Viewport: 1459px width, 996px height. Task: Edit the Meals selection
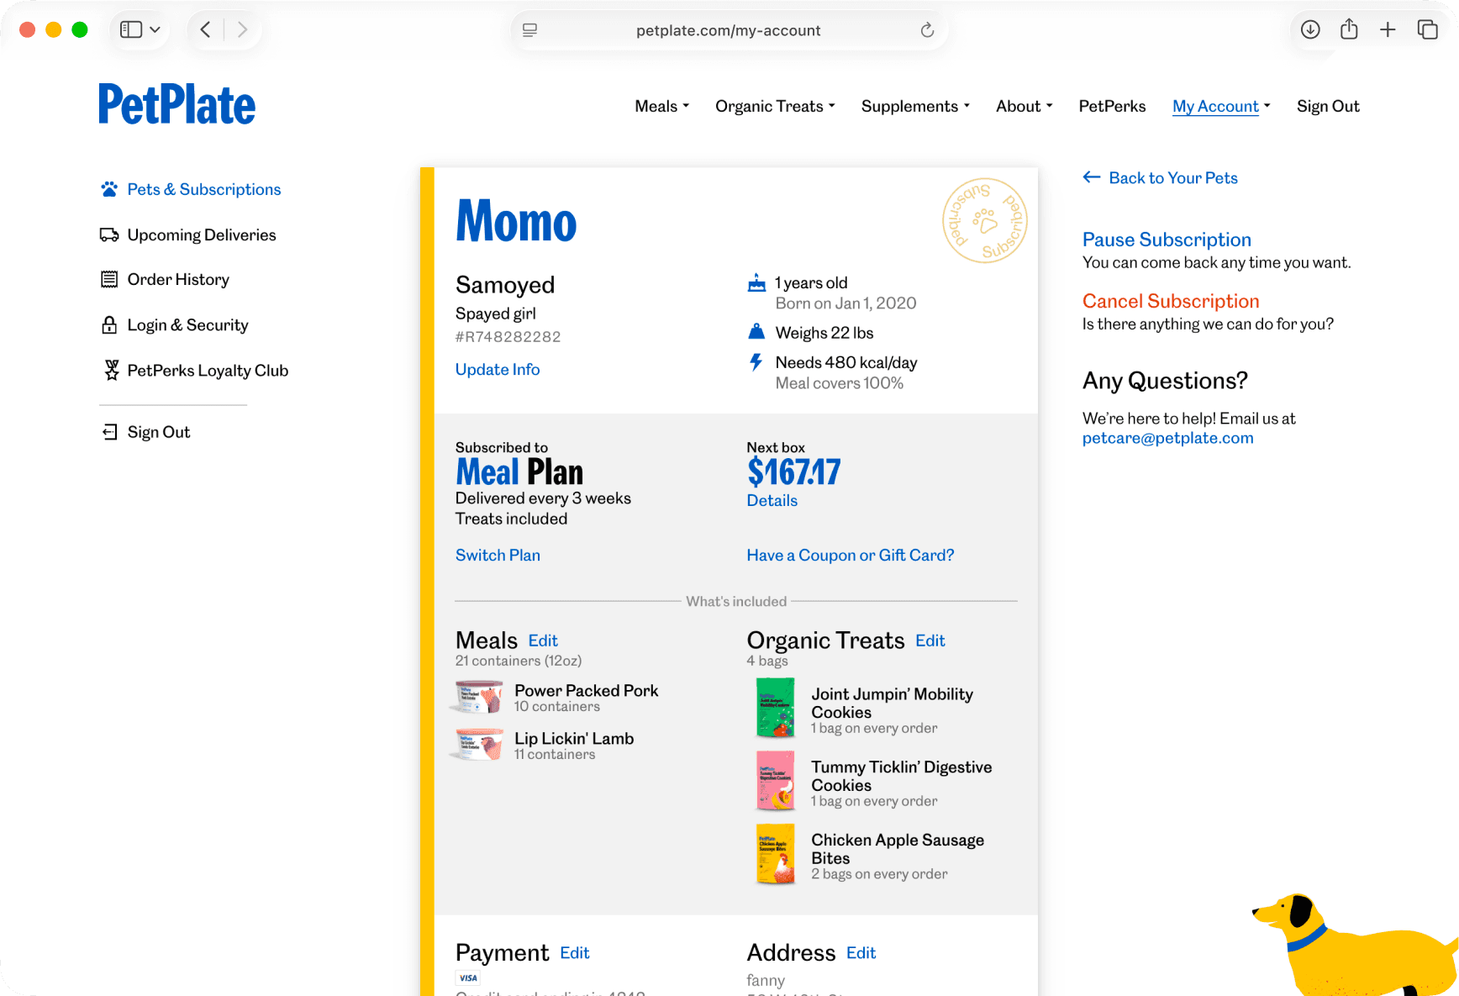543,640
